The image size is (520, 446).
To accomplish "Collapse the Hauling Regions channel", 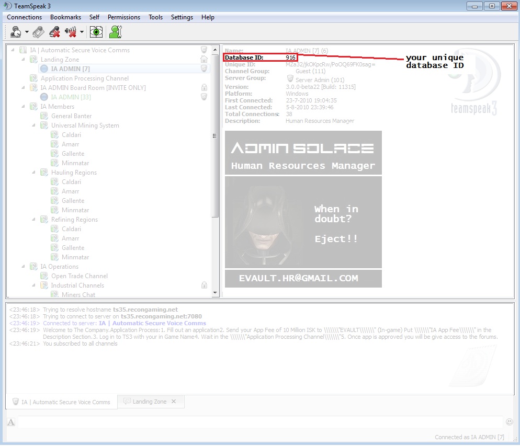I will (34, 173).
